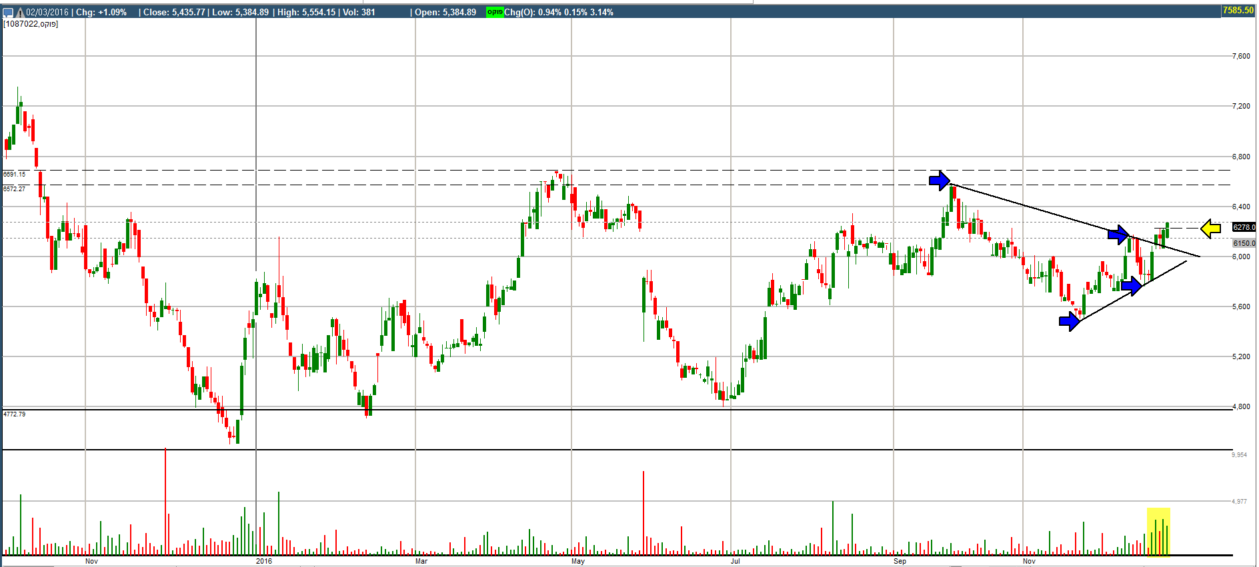Click the Close: 5,435.77 value

click(174, 12)
